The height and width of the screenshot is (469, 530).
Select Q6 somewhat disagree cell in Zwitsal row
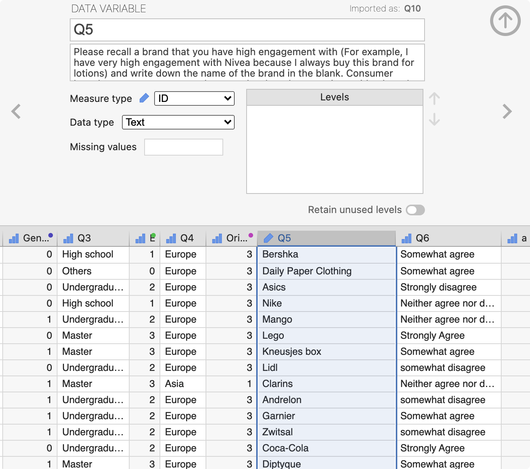tap(449, 432)
